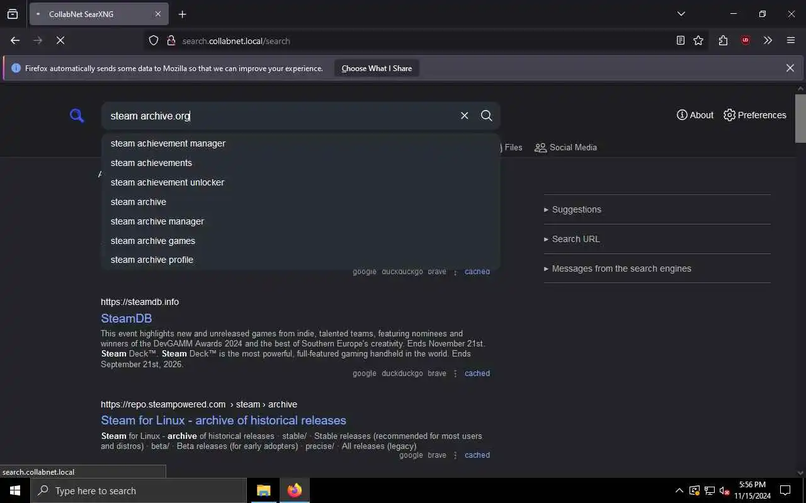The height and width of the screenshot is (503, 806).
Task: Show hidden system tray icons
Action: [679, 490]
